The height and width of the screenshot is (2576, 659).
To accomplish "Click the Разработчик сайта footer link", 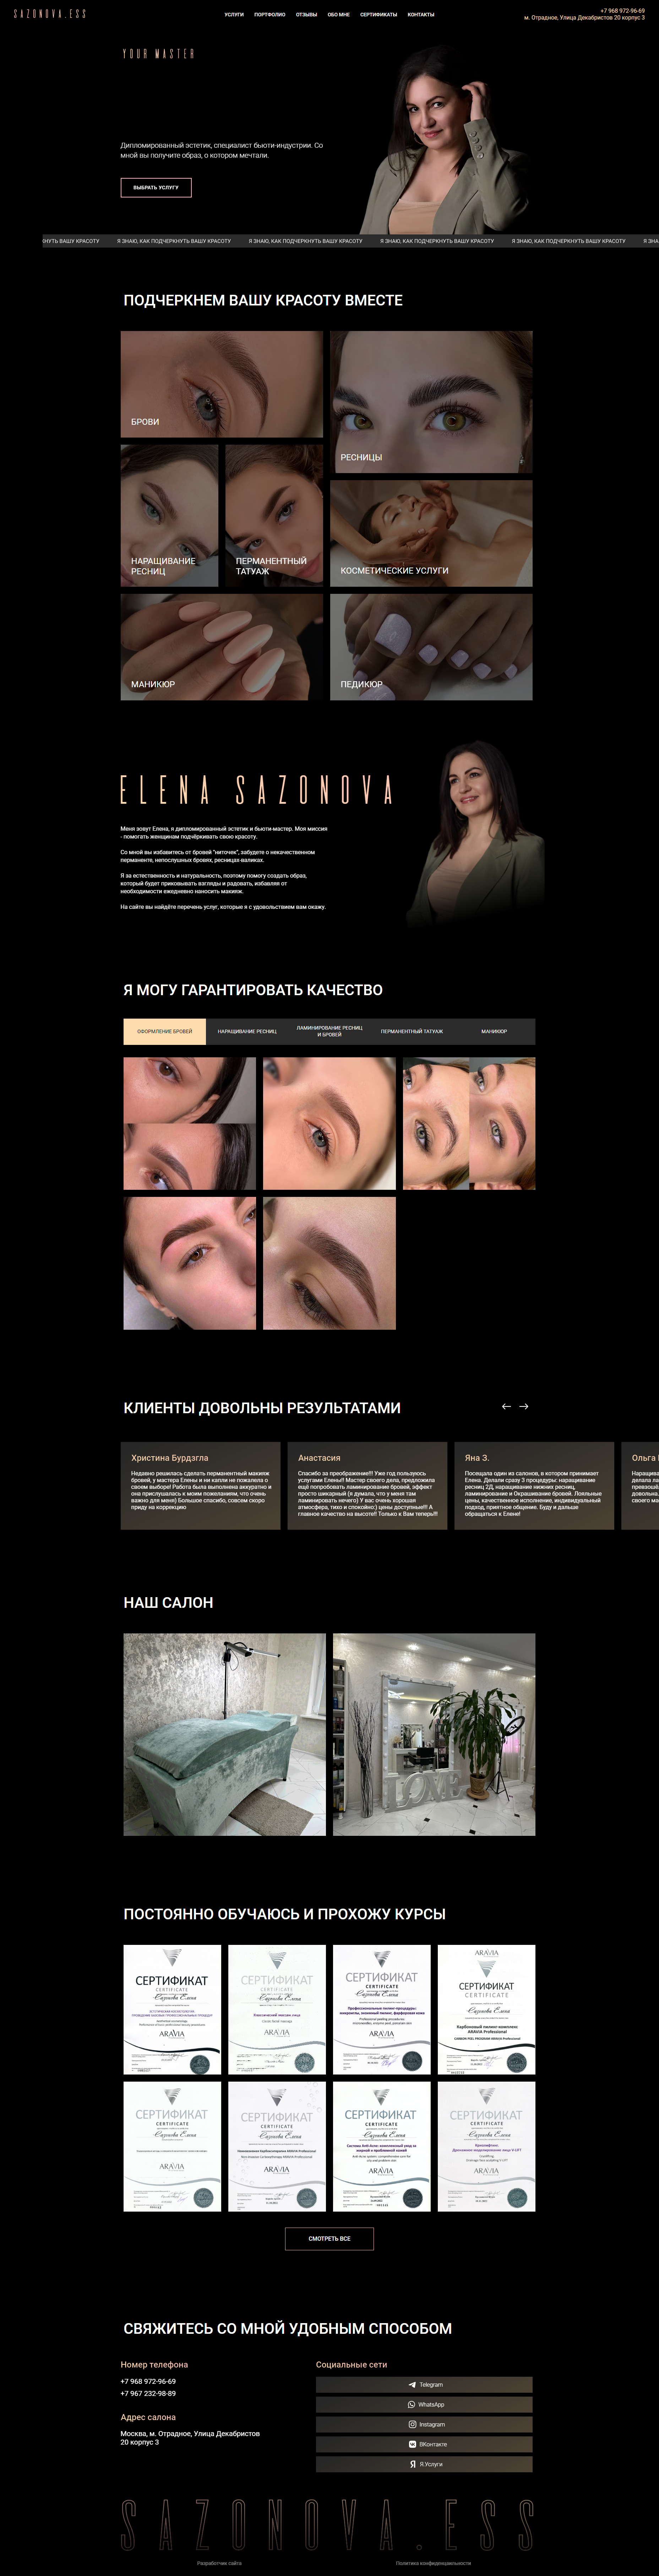I will pyautogui.click(x=219, y=2563).
